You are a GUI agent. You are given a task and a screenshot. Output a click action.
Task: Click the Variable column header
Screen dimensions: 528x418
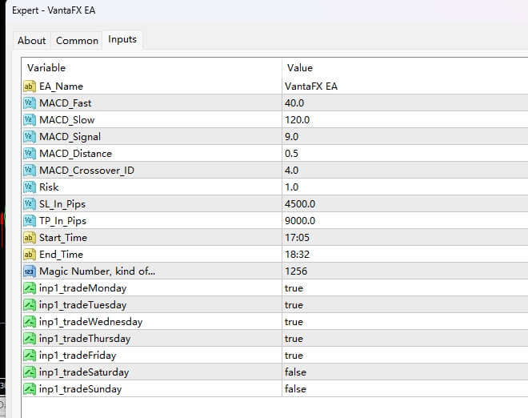click(46, 68)
